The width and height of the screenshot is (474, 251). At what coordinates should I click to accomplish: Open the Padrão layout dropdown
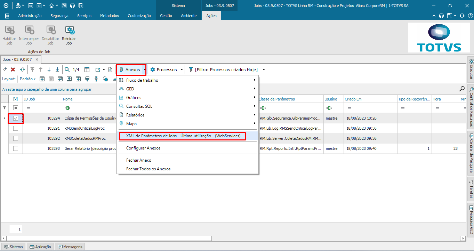pyautogui.click(x=27, y=79)
